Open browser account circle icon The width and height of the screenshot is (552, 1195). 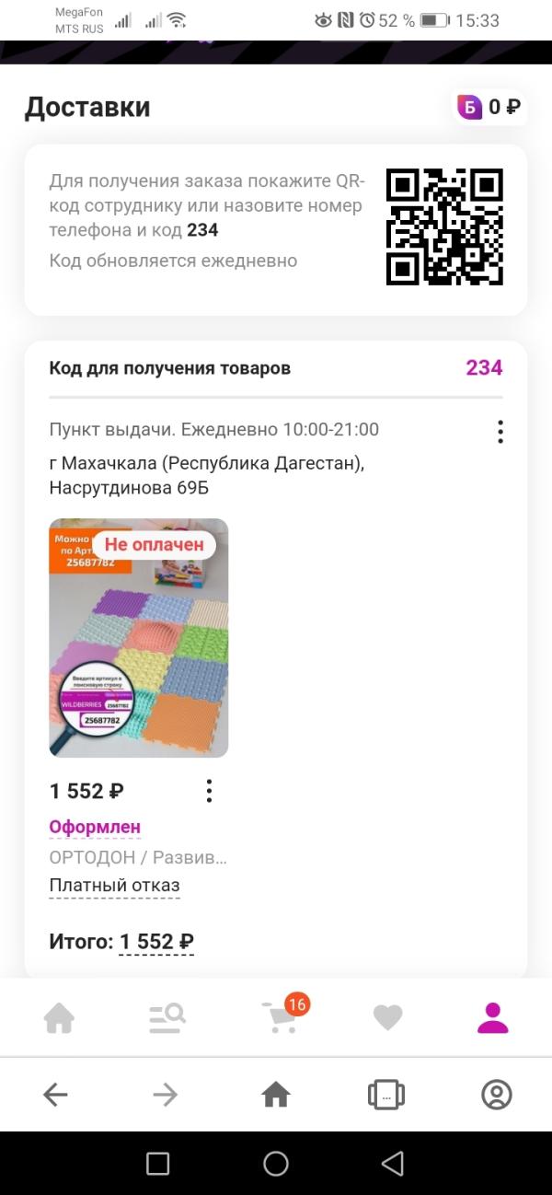497,1094
